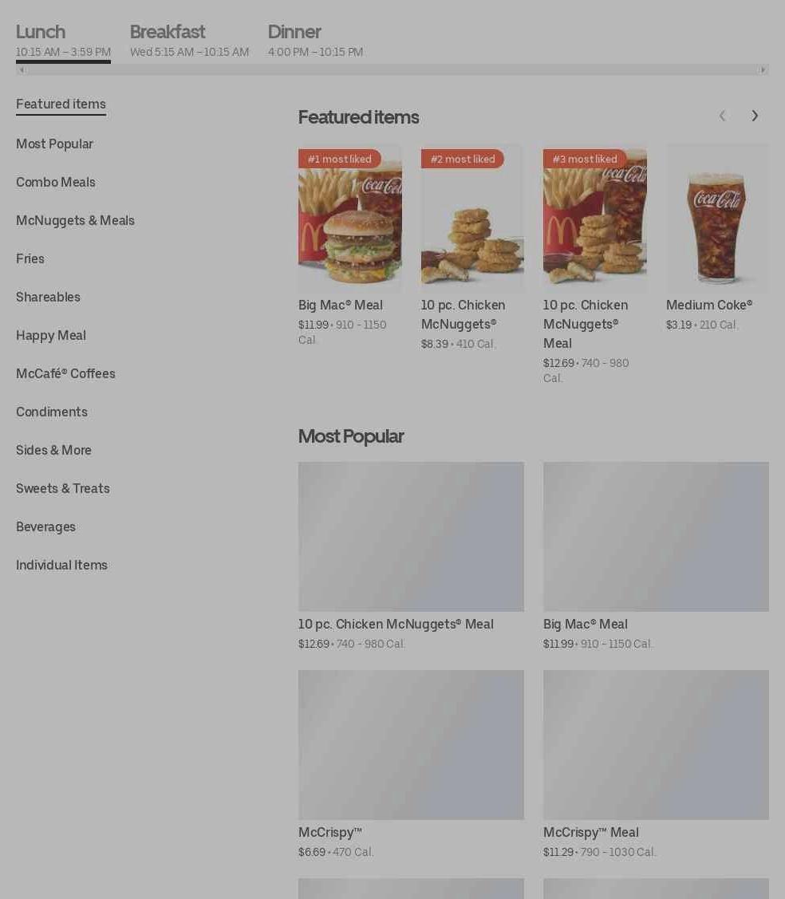Jump to Combo Meals category

click(x=56, y=183)
